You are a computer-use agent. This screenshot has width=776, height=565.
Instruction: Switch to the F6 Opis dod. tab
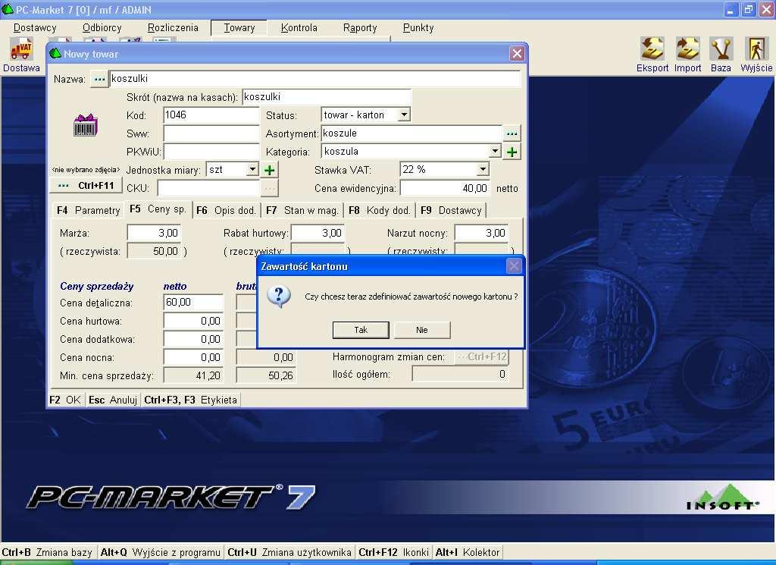(226, 210)
